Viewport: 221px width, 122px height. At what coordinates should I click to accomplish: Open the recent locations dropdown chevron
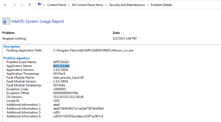[x=22, y=5]
